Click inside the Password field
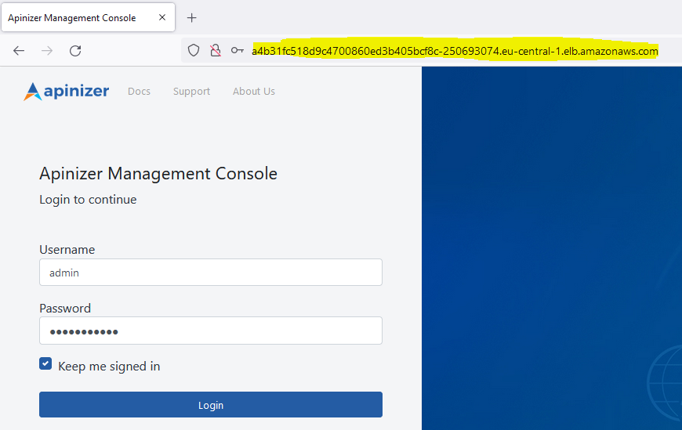The width and height of the screenshot is (682, 430). [210, 331]
